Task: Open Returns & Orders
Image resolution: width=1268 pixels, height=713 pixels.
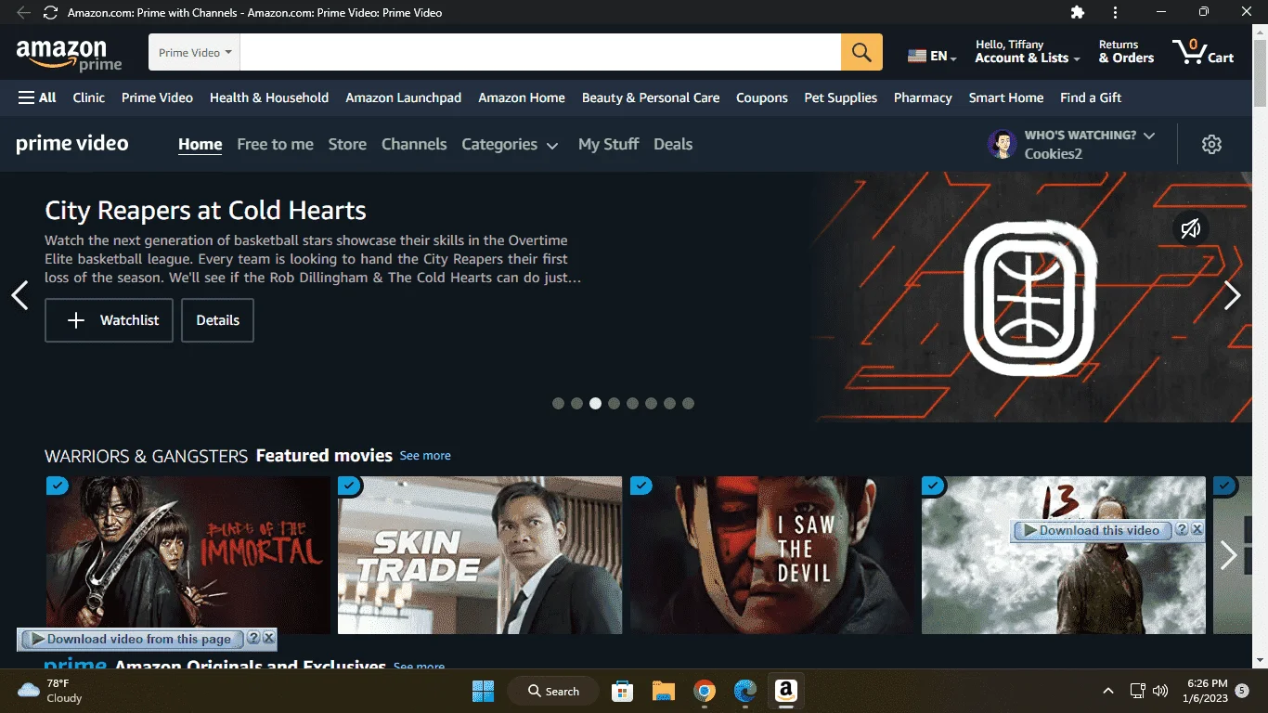Action: click(x=1126, y=52)
